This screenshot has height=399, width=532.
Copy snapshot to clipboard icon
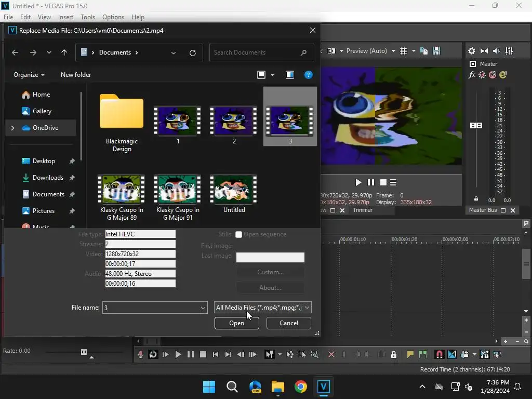click(x=424, y=51)
